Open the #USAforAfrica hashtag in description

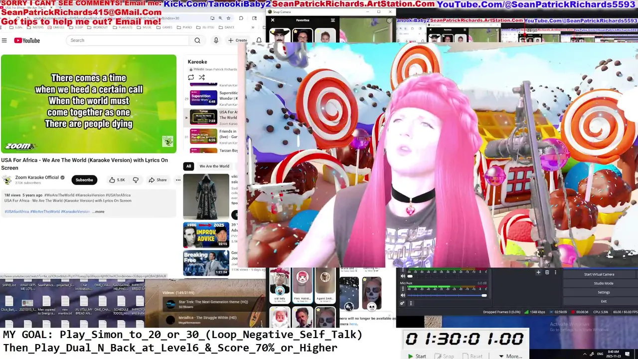point(17,211)
